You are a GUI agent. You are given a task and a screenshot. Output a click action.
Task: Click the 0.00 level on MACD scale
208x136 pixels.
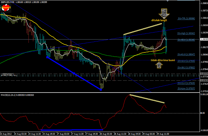[x=203, y=113]
